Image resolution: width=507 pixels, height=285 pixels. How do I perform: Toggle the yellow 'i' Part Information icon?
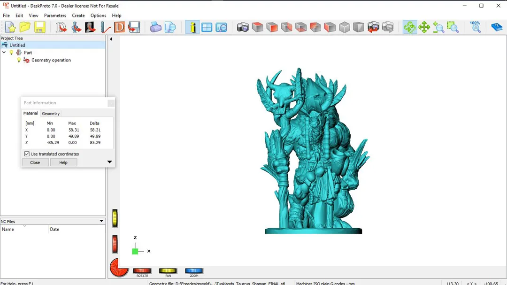coord(192,27)
